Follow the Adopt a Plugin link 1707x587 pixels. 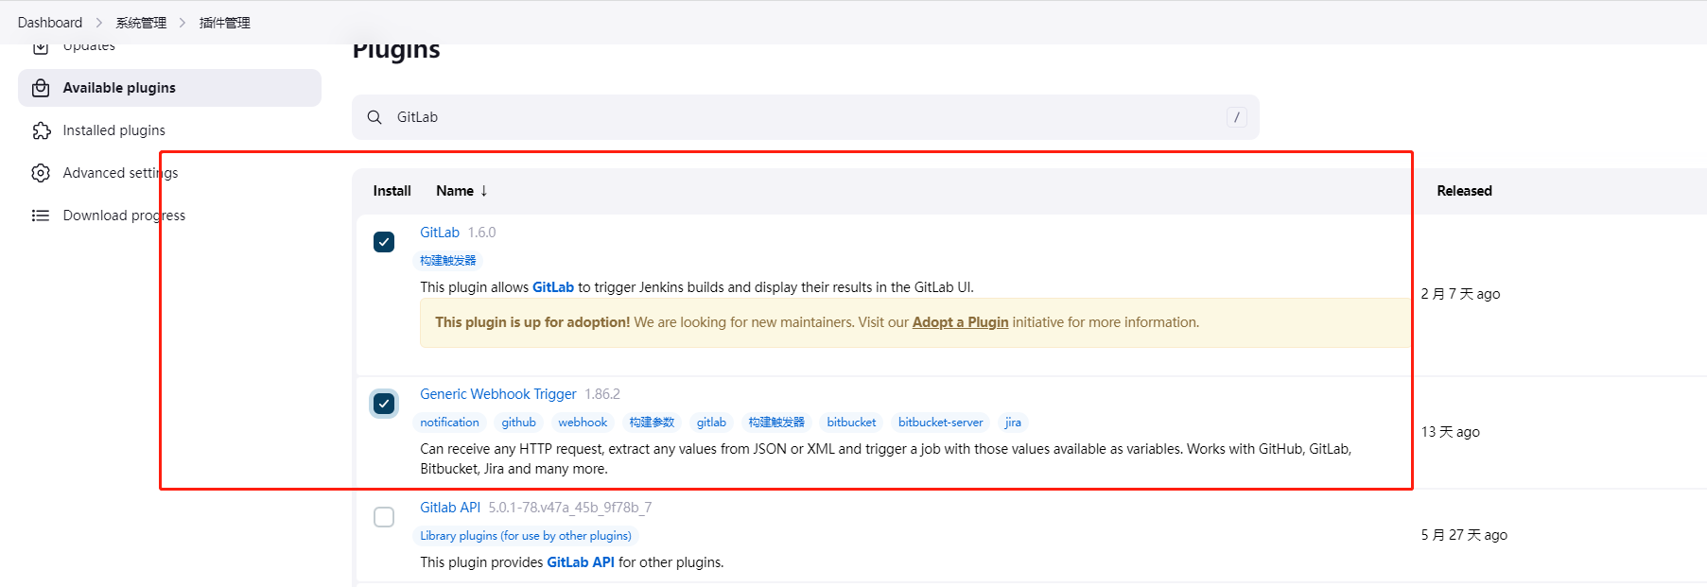click(x=960, y=322)
